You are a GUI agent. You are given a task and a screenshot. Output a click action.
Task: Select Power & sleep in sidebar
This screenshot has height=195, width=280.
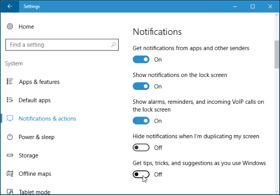pyautogui.click(x=36, y=137)
